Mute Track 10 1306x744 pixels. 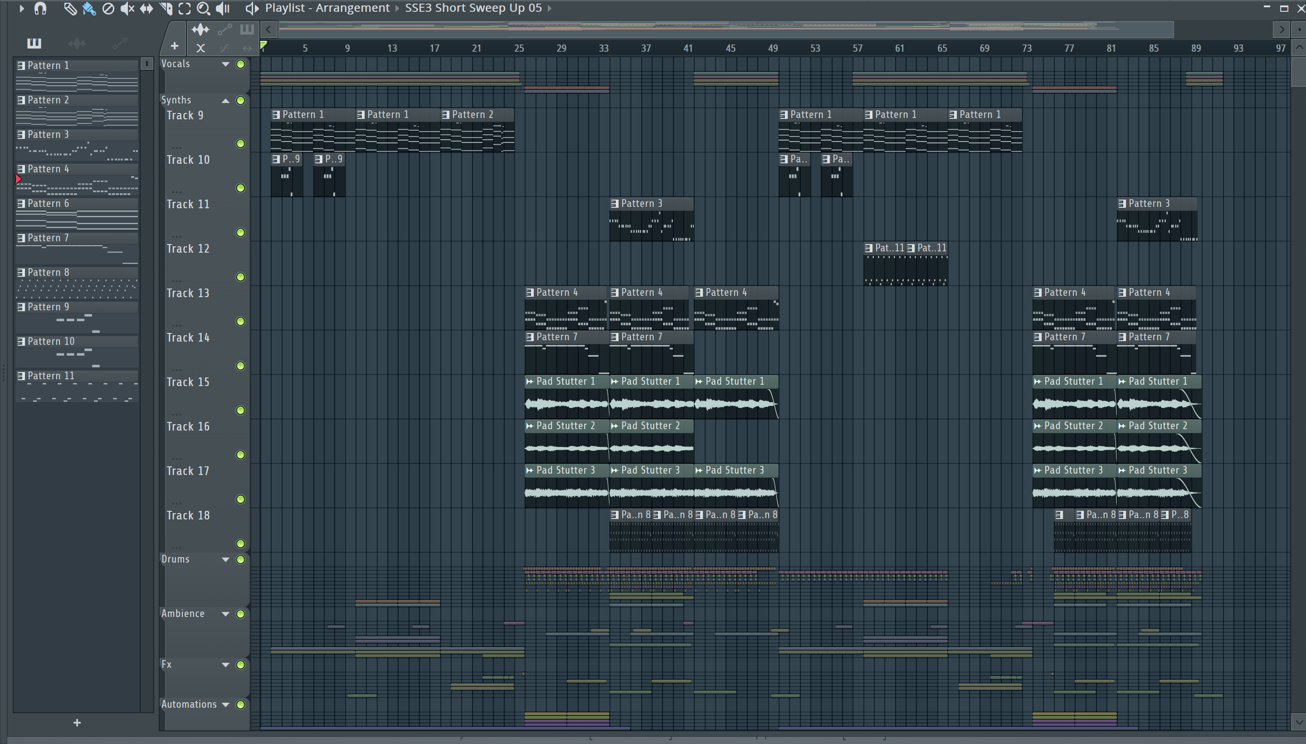tap(240, 188)
